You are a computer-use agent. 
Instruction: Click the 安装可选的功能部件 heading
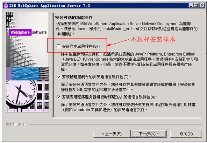point(74,17)
